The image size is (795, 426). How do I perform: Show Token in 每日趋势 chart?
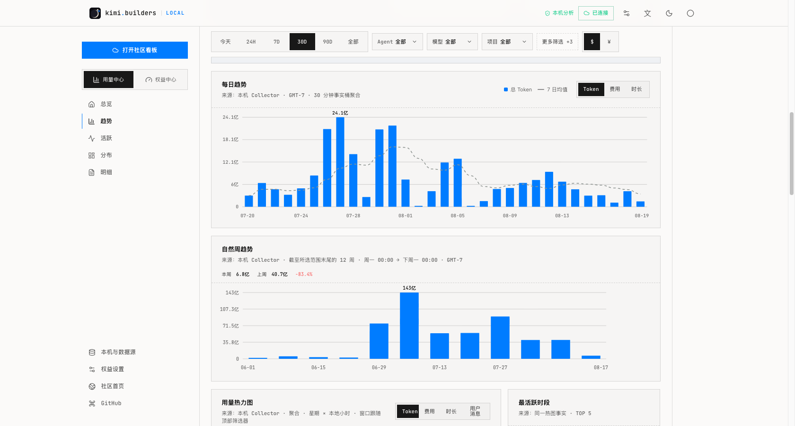tap(591, 89)
